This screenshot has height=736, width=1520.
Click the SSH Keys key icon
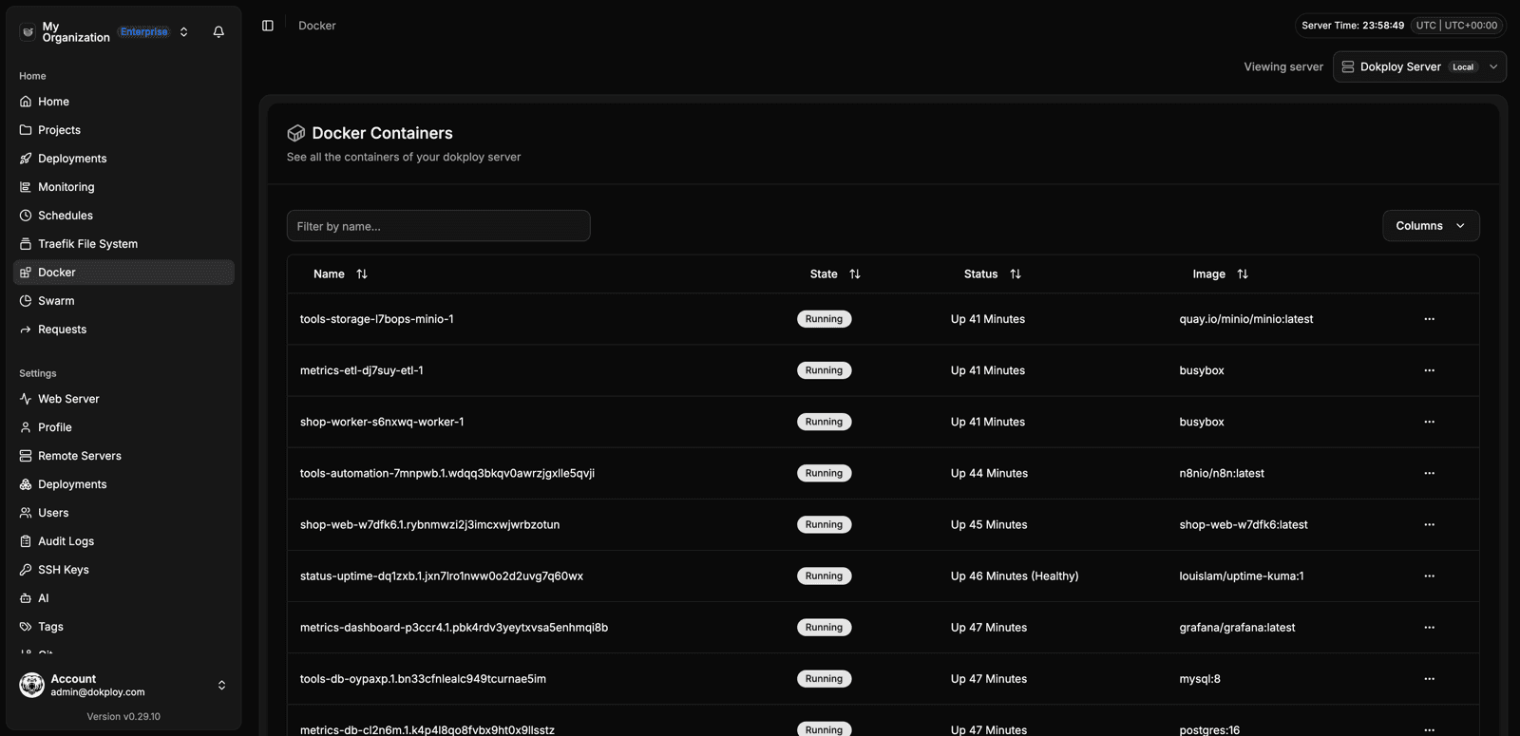[x=26, y=570]
